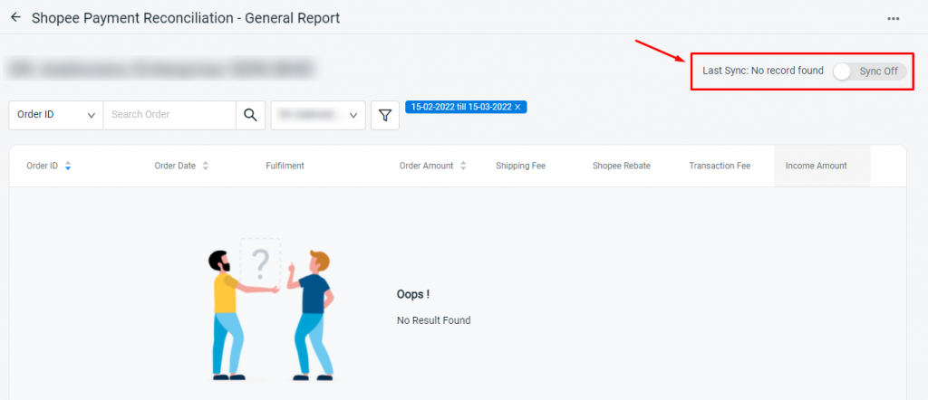
Task: Go back using the left arrow icon
Action: (x=16, y=18)
